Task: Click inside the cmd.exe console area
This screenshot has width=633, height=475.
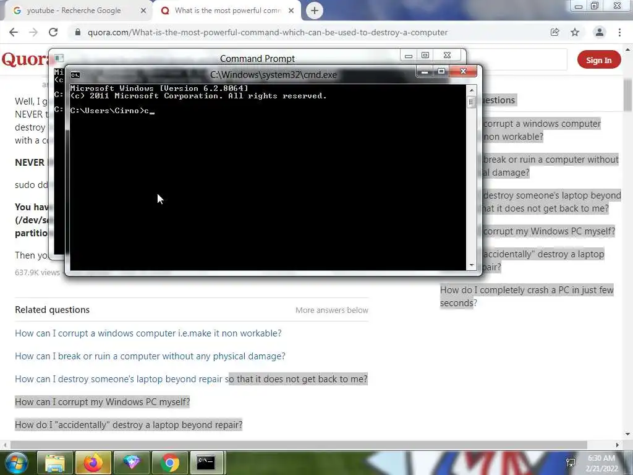Action: point(268,178)
